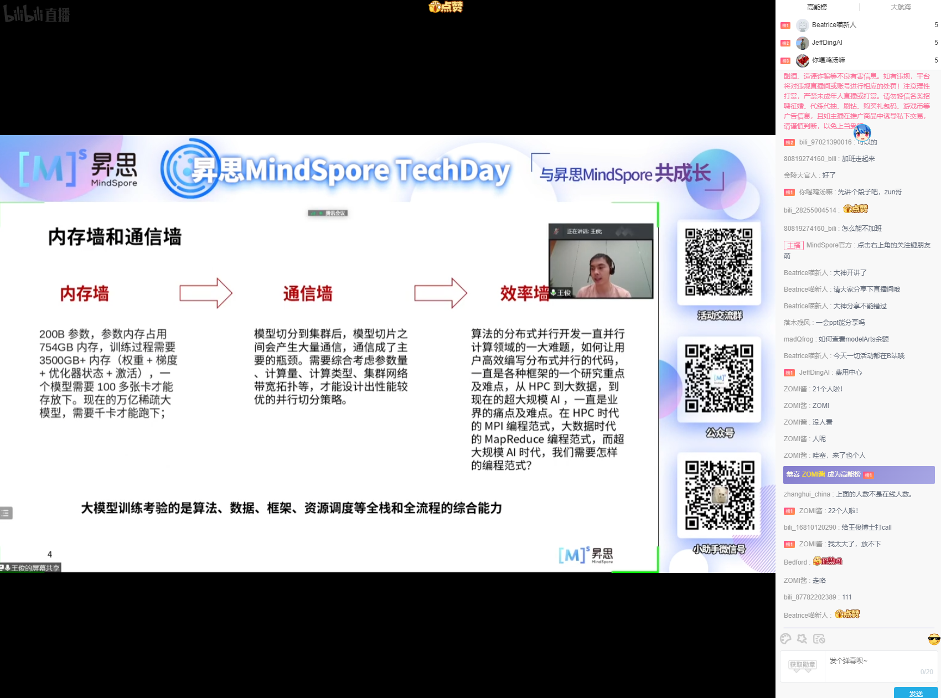Click chat message 没人看

tap(823, 422)
